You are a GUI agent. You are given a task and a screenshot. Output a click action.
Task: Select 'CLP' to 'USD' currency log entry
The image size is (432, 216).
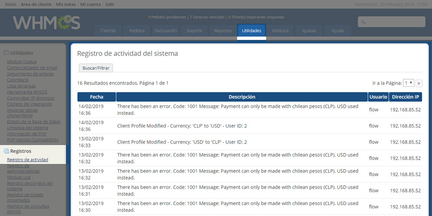[182, 126]
